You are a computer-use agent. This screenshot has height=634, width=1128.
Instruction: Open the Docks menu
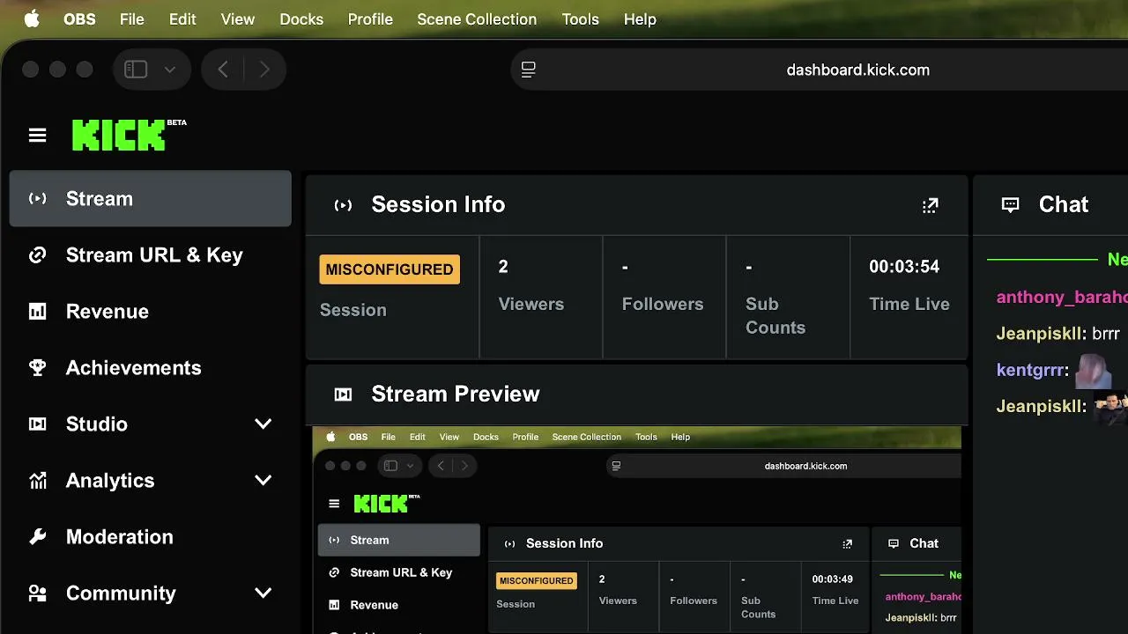(x=301, y=19)
